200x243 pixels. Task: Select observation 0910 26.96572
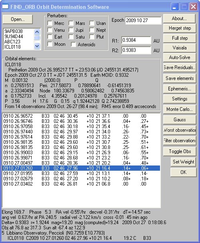click(81, 116)
